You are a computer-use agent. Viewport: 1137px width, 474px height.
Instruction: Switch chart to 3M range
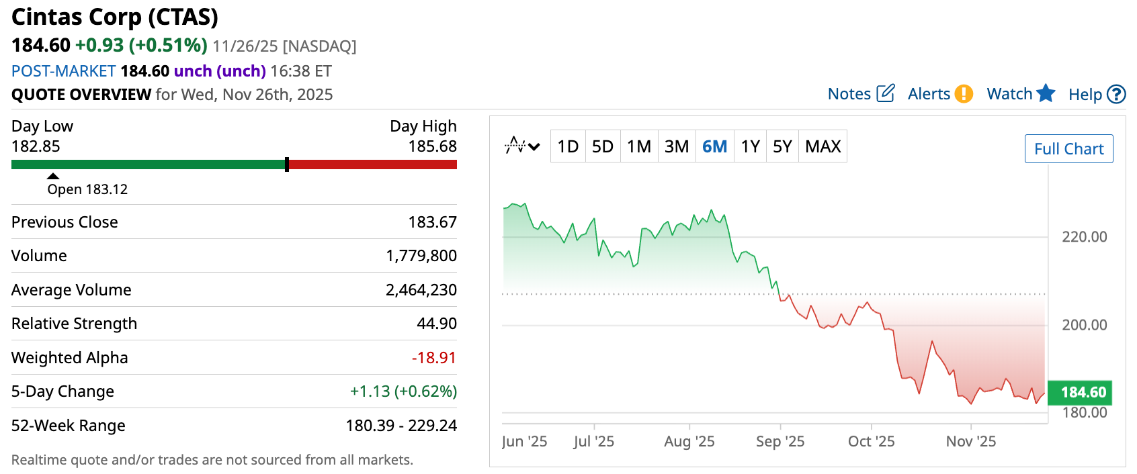677,146
